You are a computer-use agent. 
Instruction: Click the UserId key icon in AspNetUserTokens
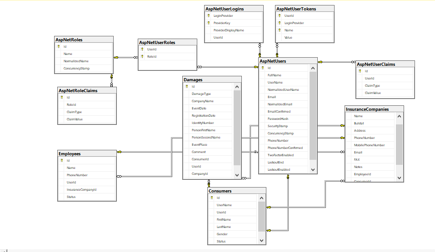[x=280, y=16]
